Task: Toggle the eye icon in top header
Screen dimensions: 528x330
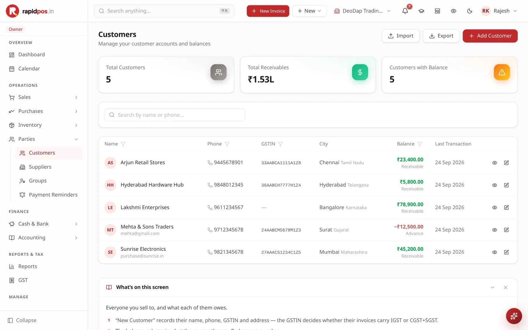Action: coord(453,11)
